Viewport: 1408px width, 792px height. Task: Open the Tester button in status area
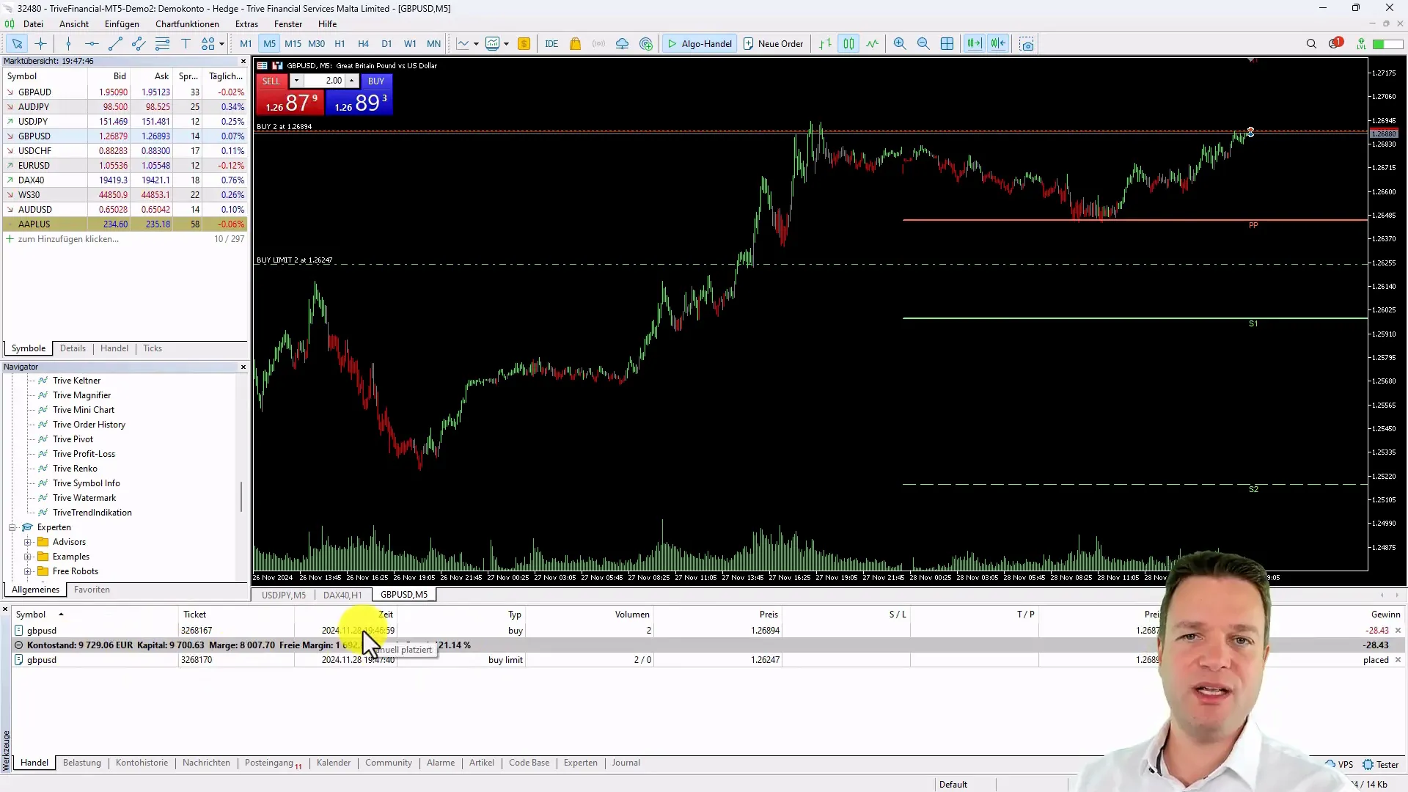coord(1381,764)
